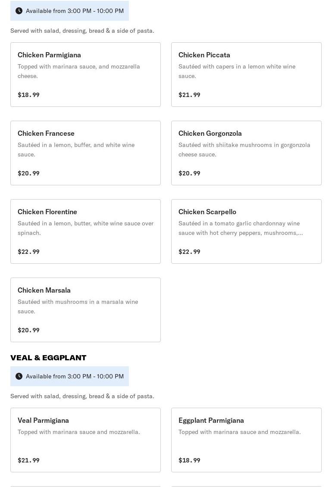Open the Chicken Scarpello item card
332x487 pixels.
pos(246,231)
